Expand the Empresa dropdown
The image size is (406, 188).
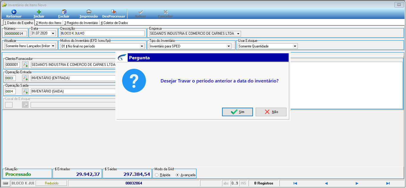tap(238, 34)
